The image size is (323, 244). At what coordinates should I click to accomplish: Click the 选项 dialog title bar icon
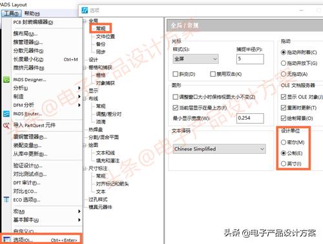click(85, 10)
